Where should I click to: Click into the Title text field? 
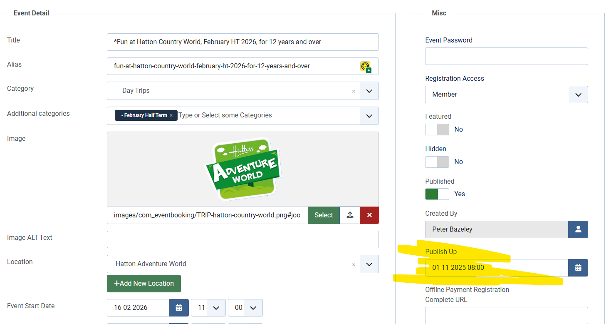point(242,42)
